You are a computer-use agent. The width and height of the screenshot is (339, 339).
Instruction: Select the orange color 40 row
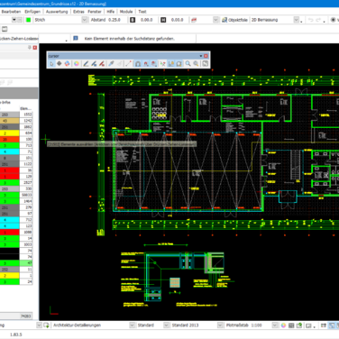click(16, 121)
